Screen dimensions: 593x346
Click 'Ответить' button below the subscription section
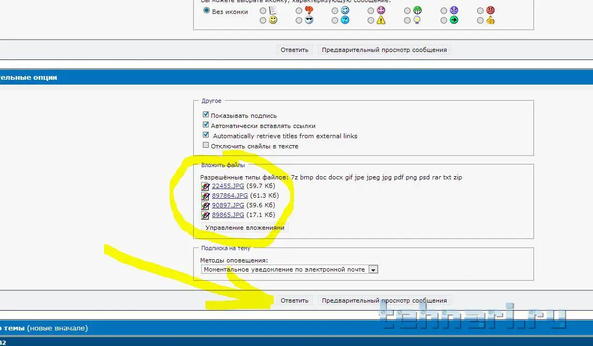tap(294, 300)
